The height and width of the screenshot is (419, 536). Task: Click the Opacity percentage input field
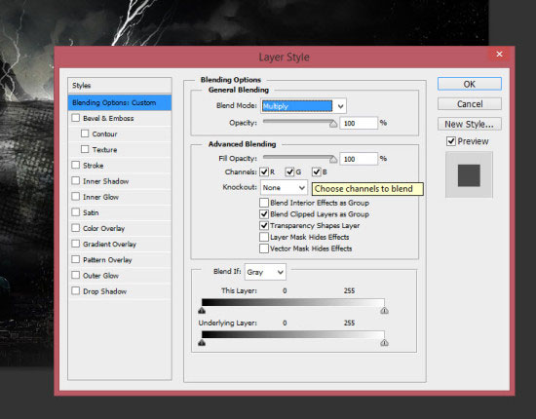click(x=359, y=123)
